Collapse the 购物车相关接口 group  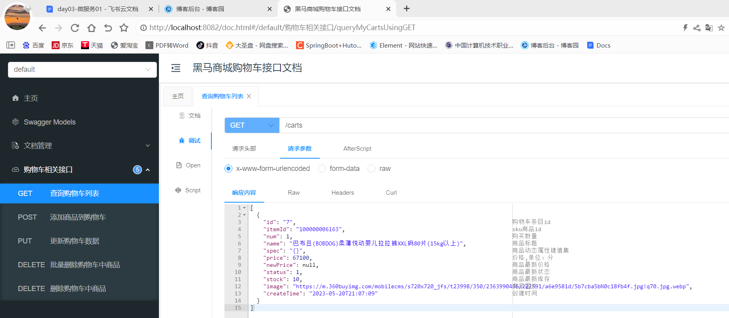click(148, 170)
